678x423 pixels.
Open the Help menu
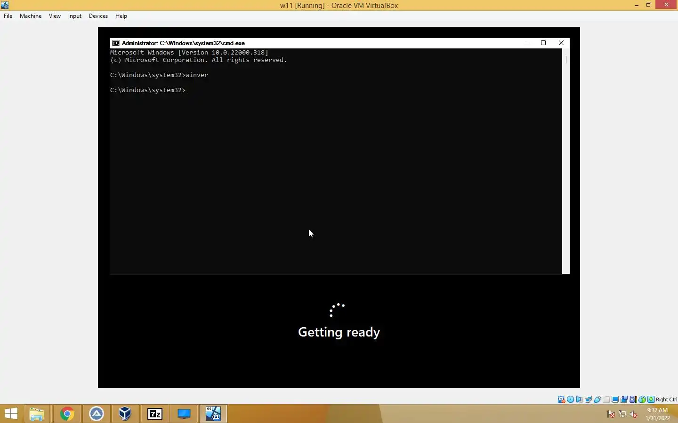coord(121,16)
